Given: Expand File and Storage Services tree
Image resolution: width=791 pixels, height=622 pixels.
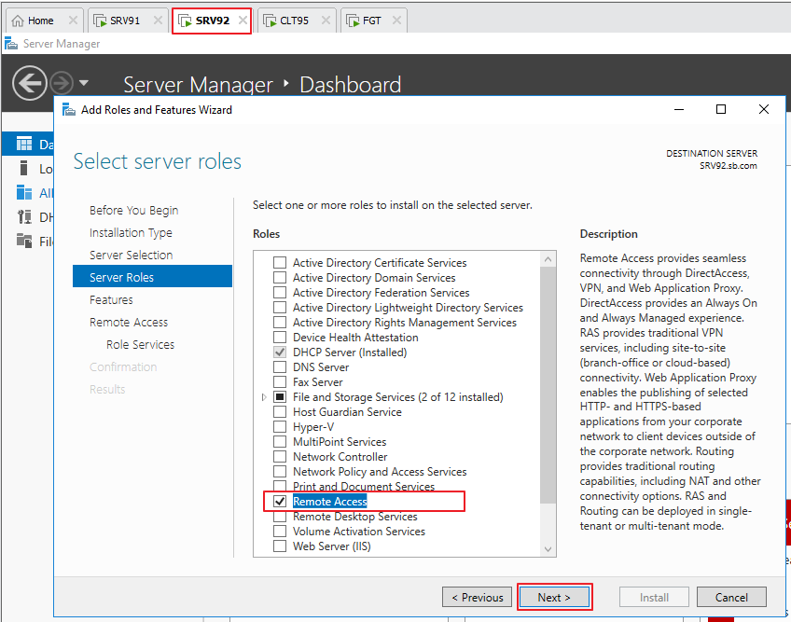Looking at the screenshot, I should (x=264, y=397).
